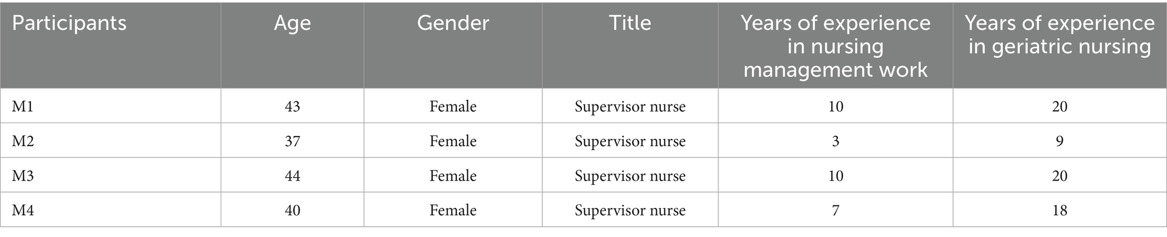
Task: Select the Gender column header
Action: coord(453,24)
